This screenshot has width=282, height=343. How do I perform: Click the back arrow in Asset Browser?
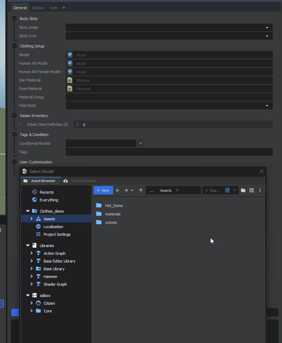point(118,190)
